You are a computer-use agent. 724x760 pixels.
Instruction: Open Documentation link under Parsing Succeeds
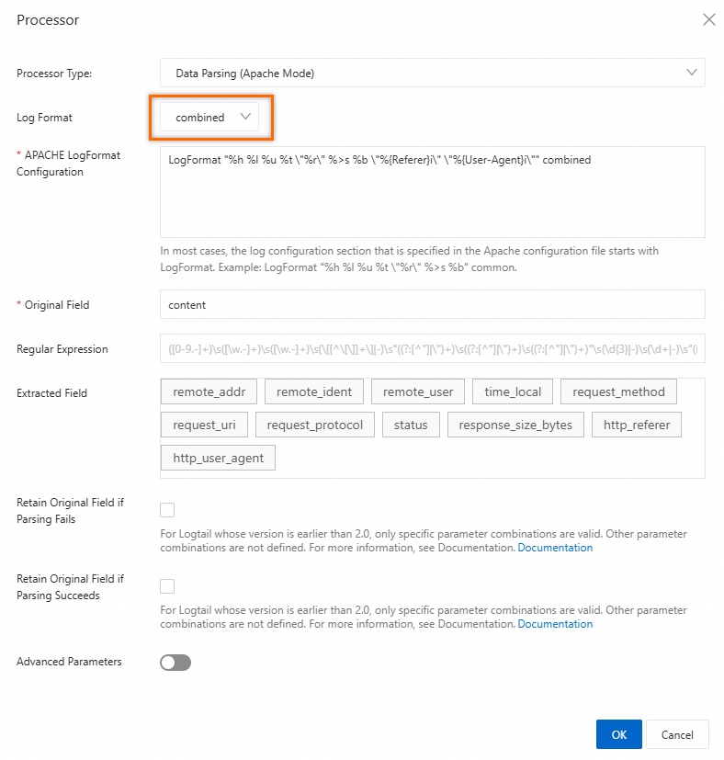pyautogui.click(x=555, y=624)
